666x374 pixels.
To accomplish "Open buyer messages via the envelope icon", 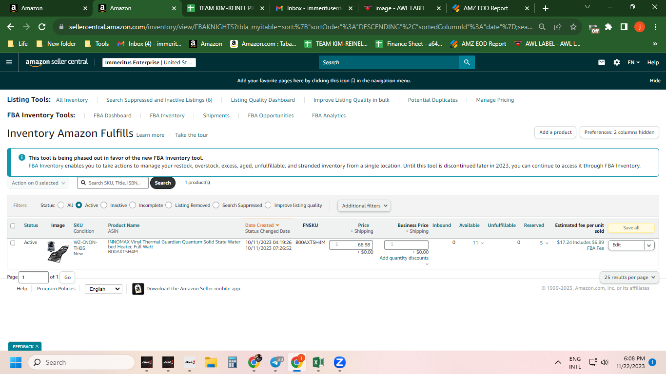I will pos(602,62).
